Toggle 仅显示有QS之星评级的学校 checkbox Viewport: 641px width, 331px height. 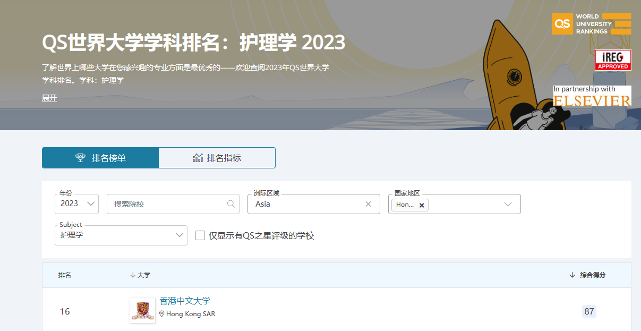(x=200, y=235)
